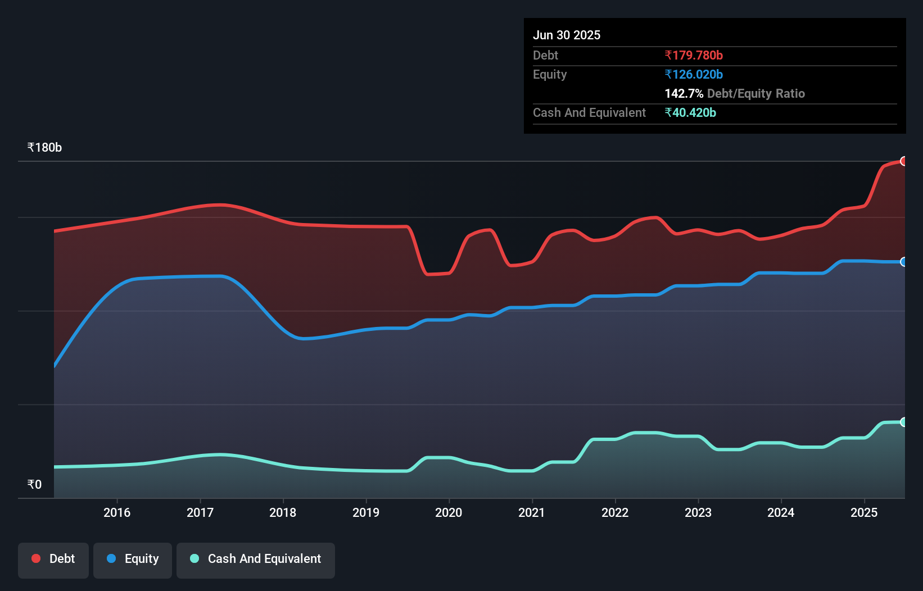Open the Debt row in the tooltip

point(545,55)
